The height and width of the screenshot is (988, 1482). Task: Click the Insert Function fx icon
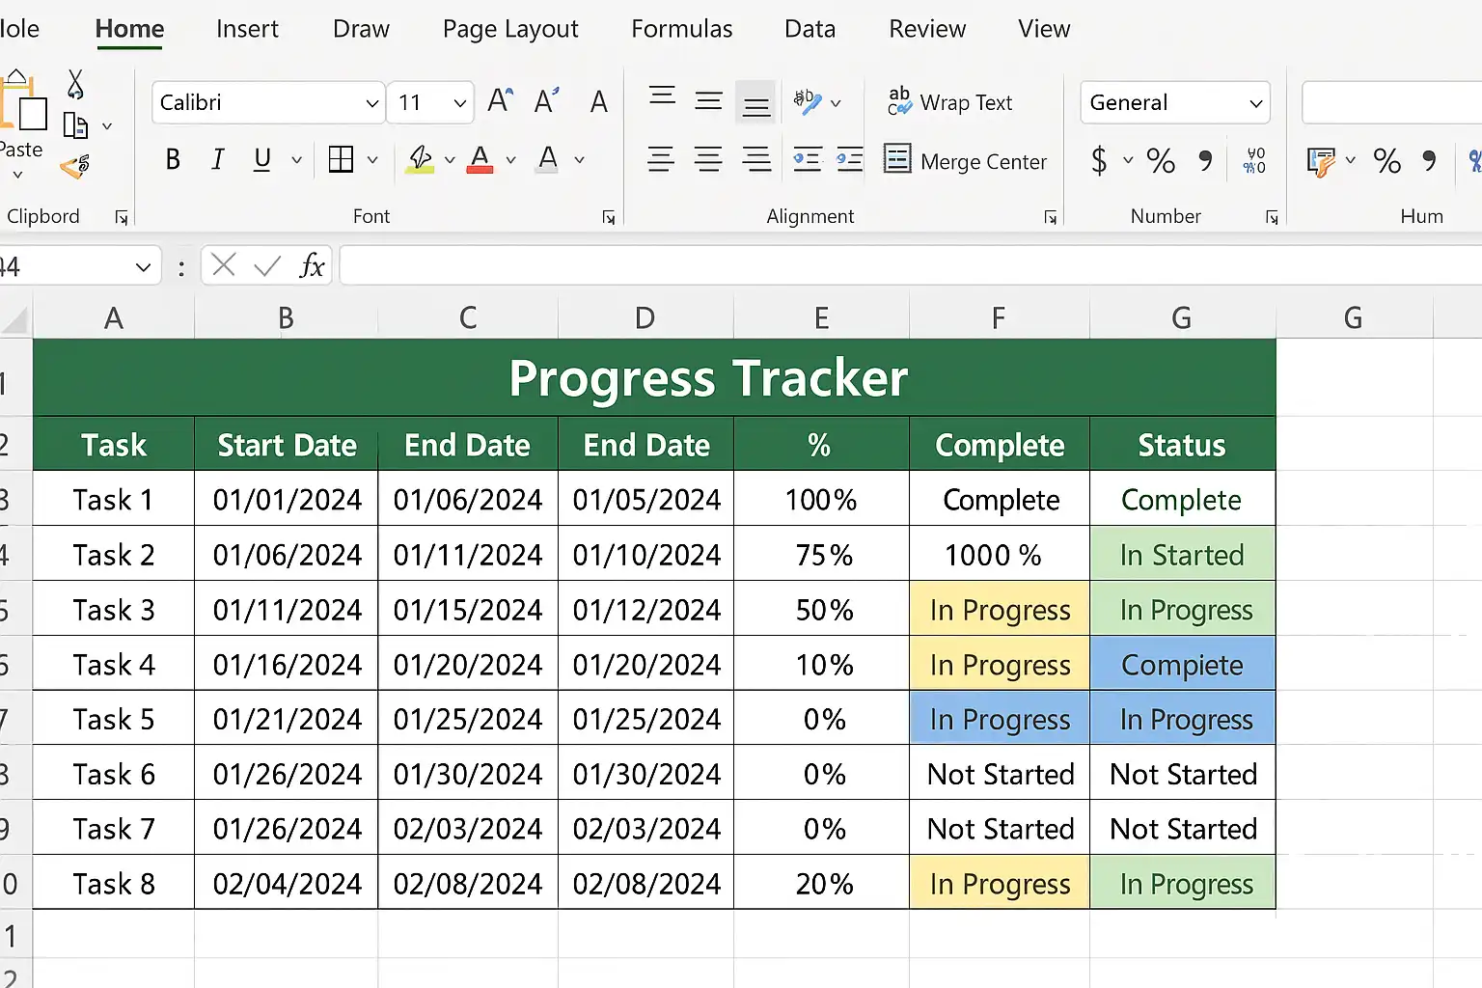[311, 265]
